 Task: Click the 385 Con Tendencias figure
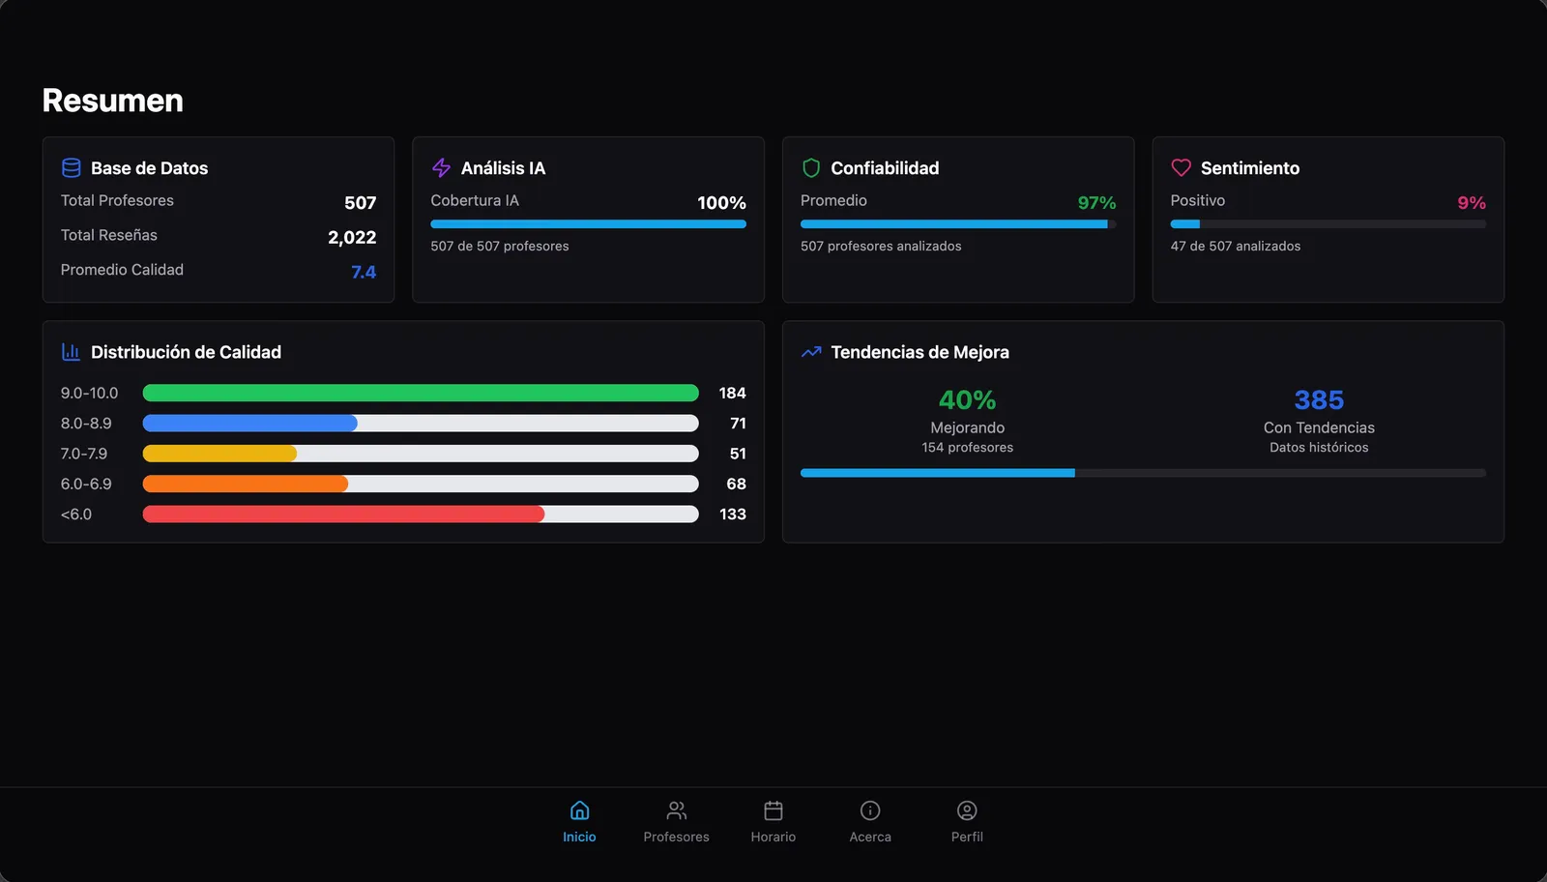(x=1319, y=400)
